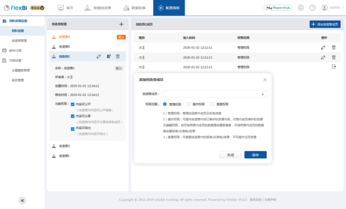Viewport: 346px width, 209px height.
Task: Open 主题模板管理 in the sidebar
Action: point(21,70)
